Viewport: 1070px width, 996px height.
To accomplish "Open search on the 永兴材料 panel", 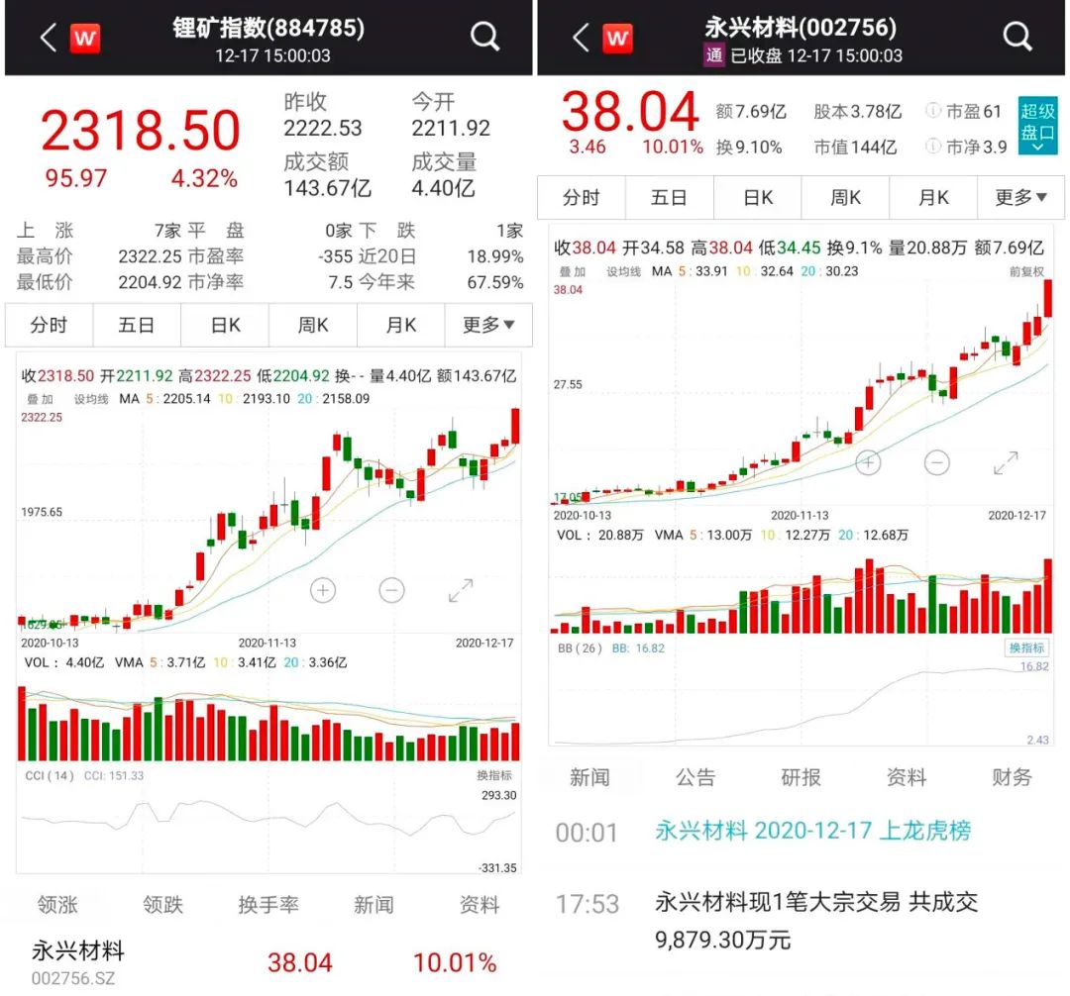I will 1016,36.
